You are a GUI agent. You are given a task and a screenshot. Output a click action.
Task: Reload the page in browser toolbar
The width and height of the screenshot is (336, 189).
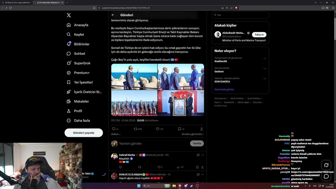[x=10, y=8]
